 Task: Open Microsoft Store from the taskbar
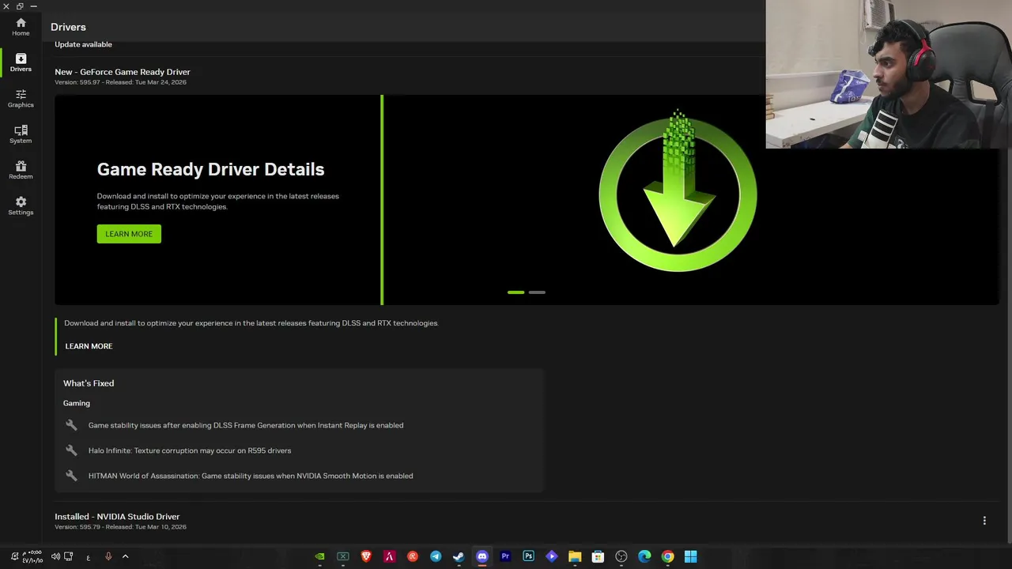(x=598, y=556)
